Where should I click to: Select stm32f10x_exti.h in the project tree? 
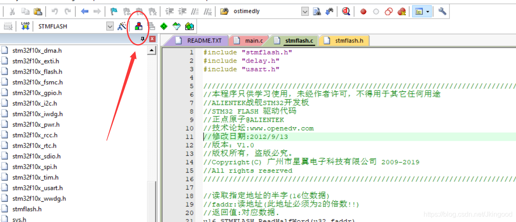(36, 61)
